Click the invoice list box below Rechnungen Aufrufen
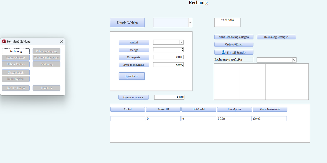327x163 pixels. click(261, 82)
